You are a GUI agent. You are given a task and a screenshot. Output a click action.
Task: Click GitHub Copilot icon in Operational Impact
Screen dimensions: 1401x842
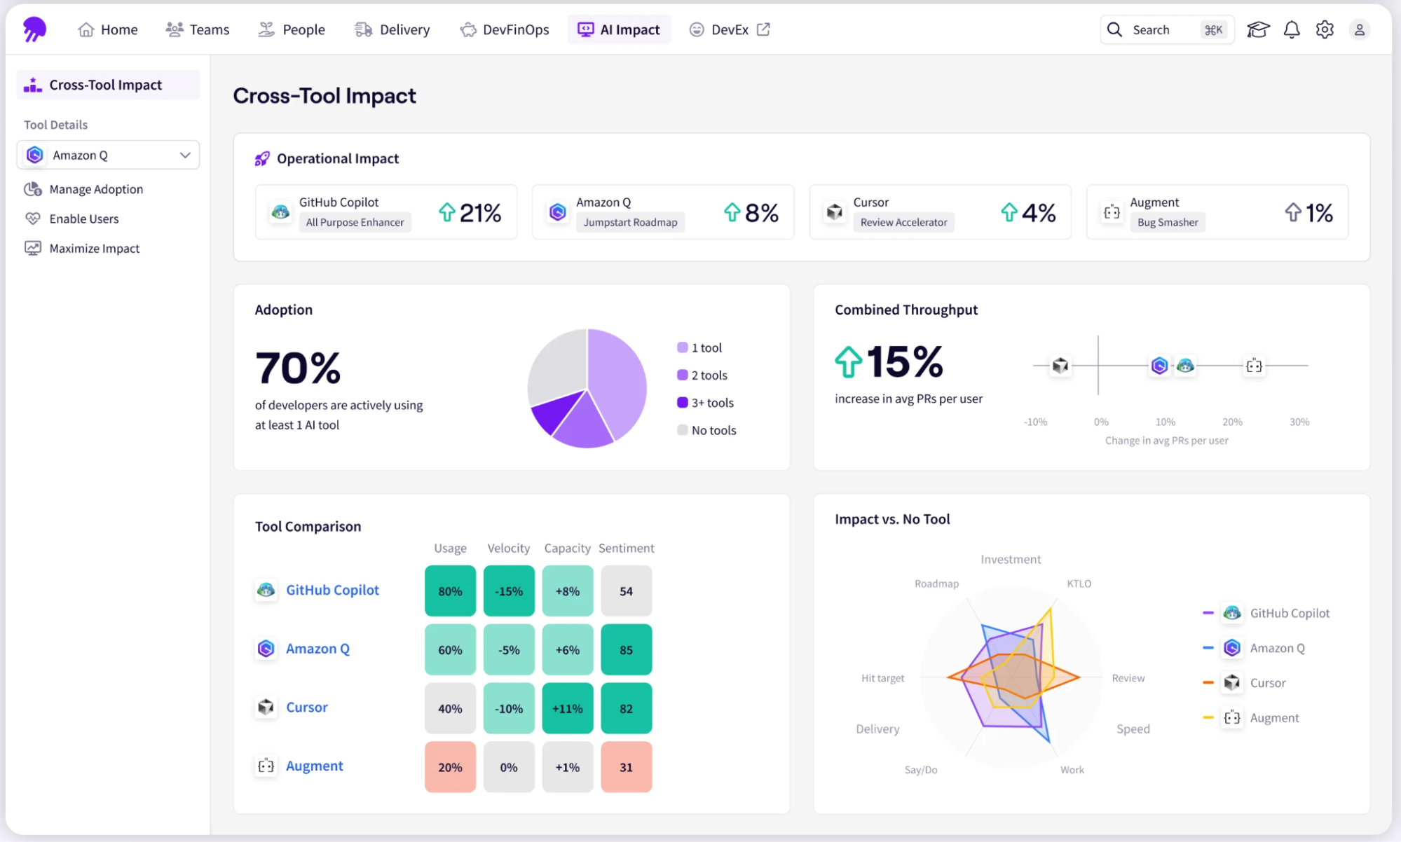[x=280, y=212]
